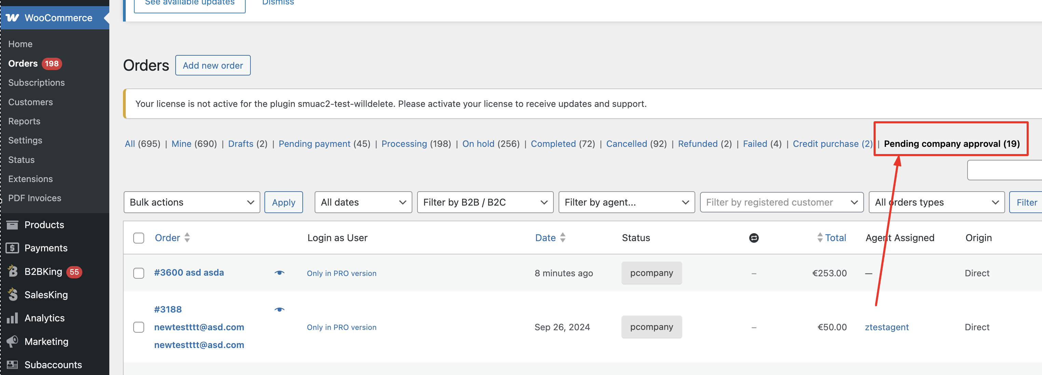The width and height of the screenshot is (1042, 375).
Task: Click the Subaccounts sidebar icon
Action: 13,364
